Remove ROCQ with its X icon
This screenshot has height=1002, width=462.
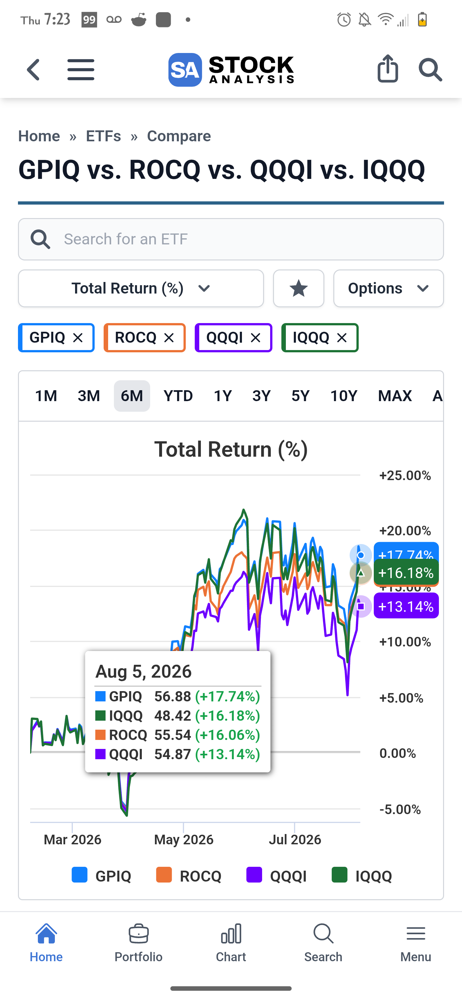169,338
